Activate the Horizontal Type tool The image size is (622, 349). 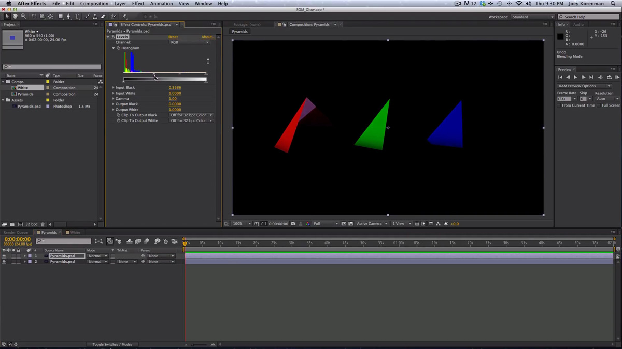click(x=77, y=16)
